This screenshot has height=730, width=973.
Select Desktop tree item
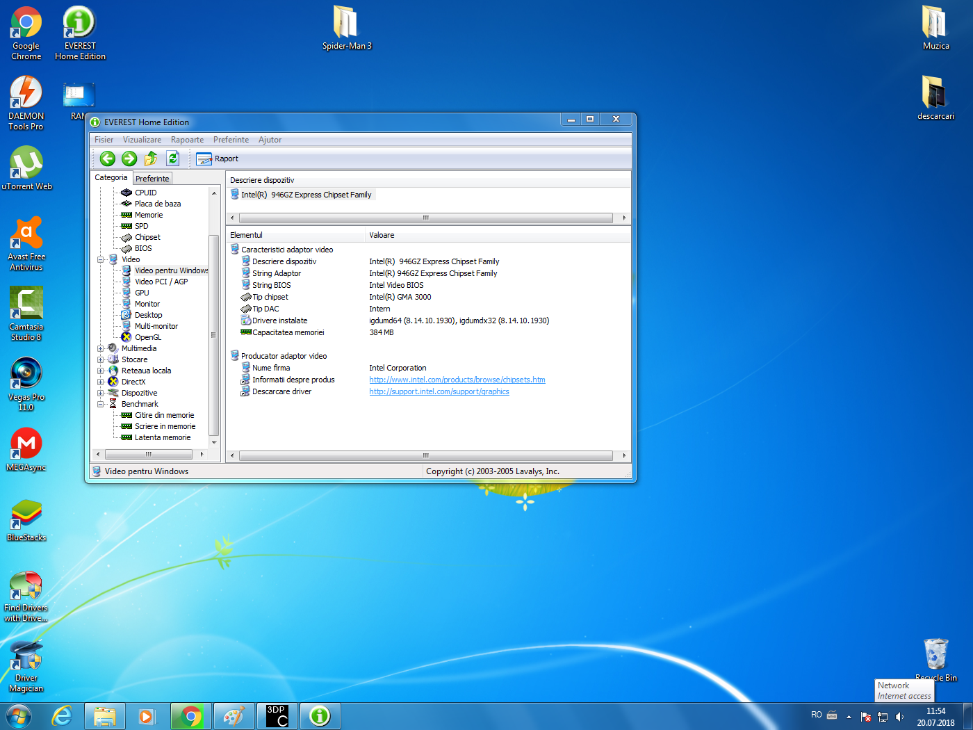point(149,315)
